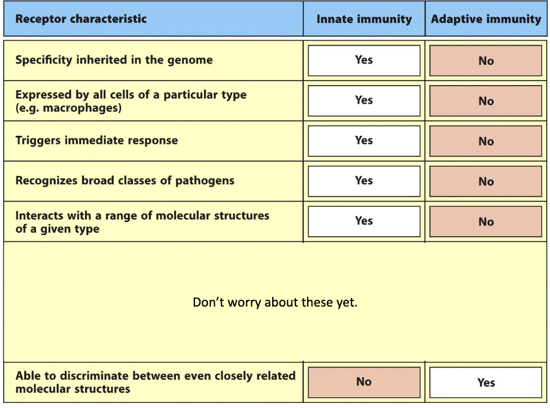Click innate Yes box for macrophages row

tap(364, 101)
